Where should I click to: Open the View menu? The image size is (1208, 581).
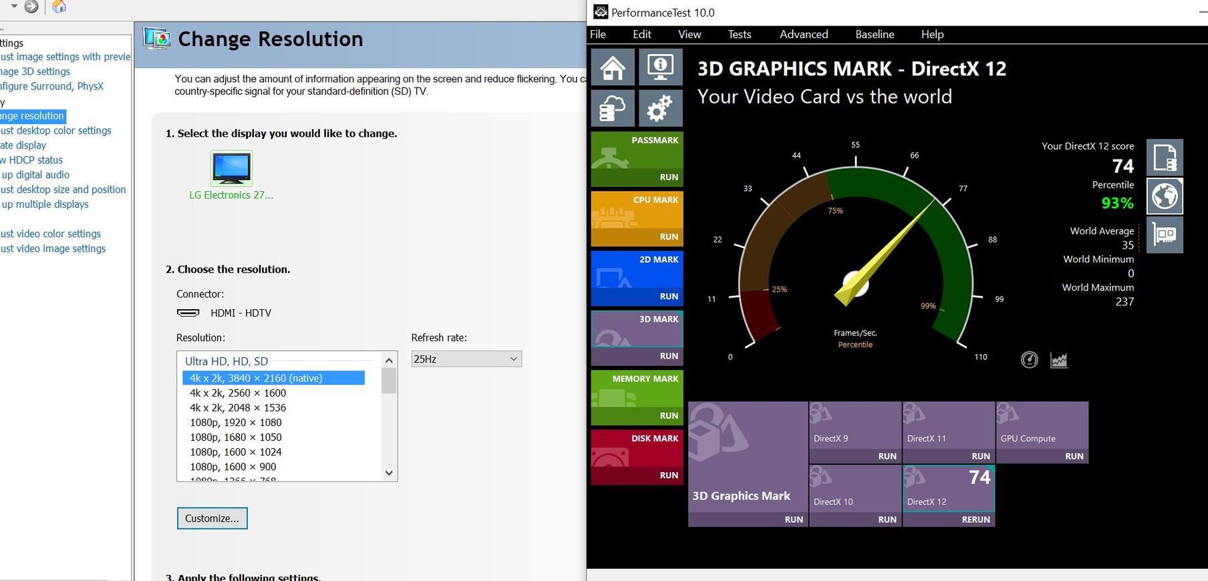click(x=690, y=34)
